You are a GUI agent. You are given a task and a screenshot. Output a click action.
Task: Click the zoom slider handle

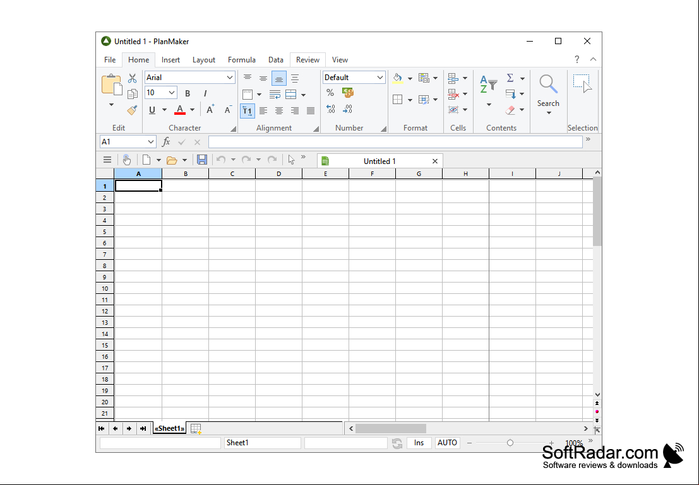point(510,443)
